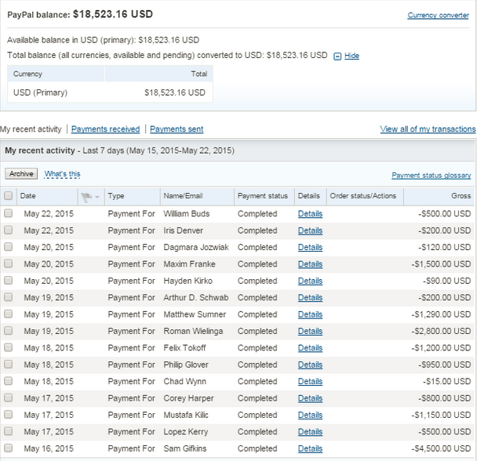The image size is (477, 461).
Task: Click View all of my transactions
Action: (428, 129)
